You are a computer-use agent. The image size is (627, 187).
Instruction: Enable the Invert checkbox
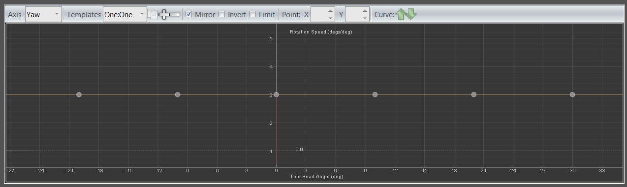point(221,14)
